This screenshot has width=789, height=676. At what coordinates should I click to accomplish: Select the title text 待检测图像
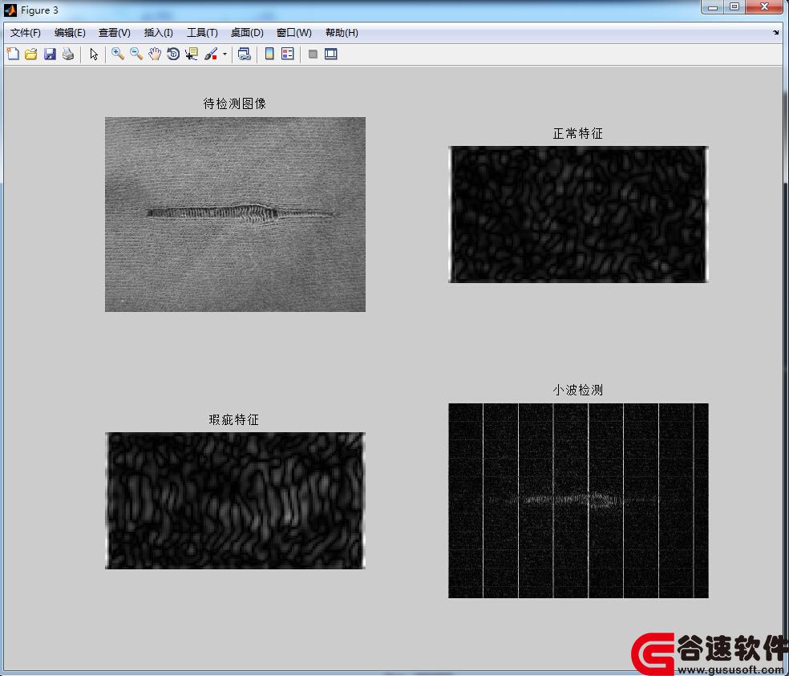pyautogui.click(x=234, y=103)
